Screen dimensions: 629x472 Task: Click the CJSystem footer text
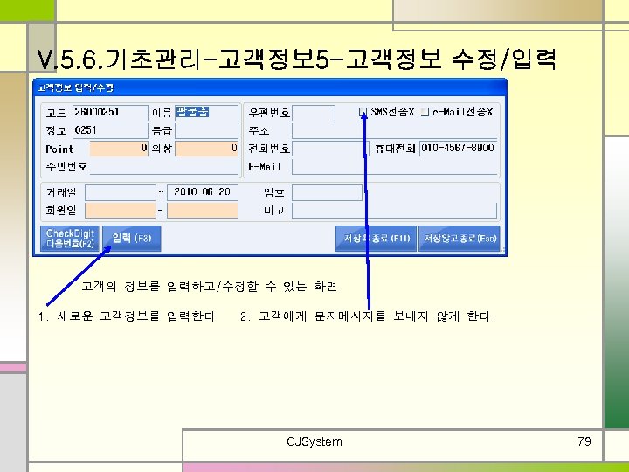coord(314,441)
